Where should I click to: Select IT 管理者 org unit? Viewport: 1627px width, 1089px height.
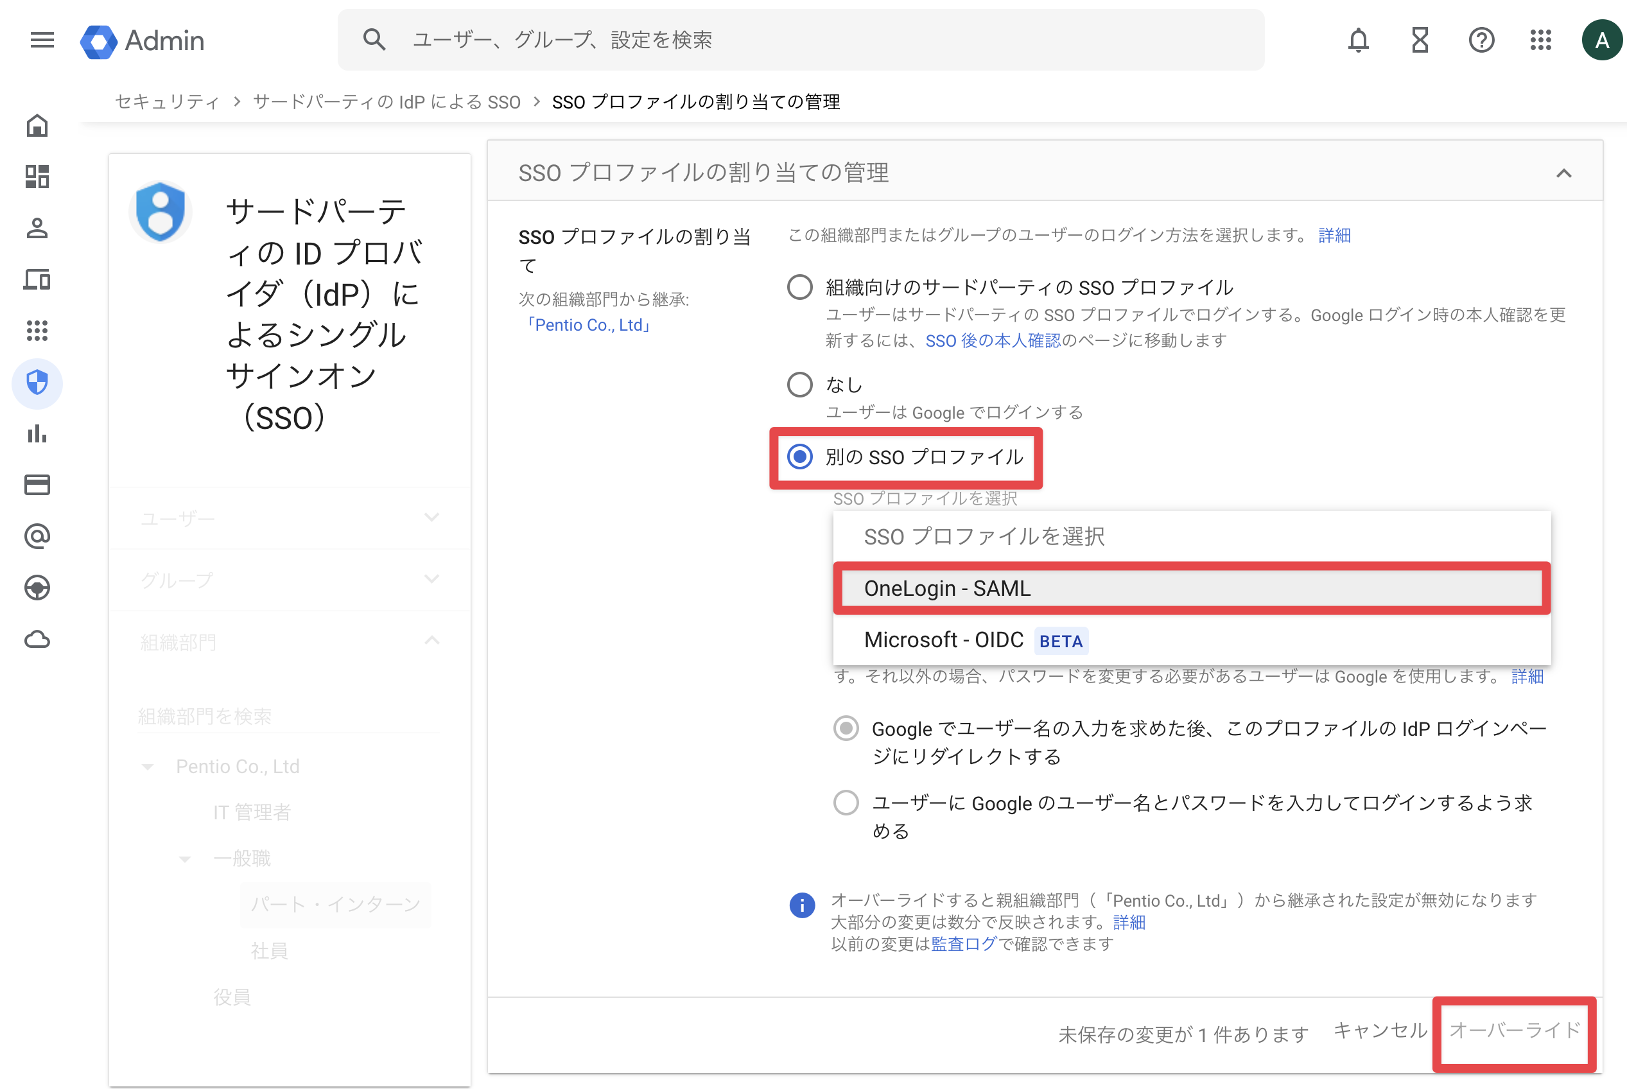click(x=252, y=813)
